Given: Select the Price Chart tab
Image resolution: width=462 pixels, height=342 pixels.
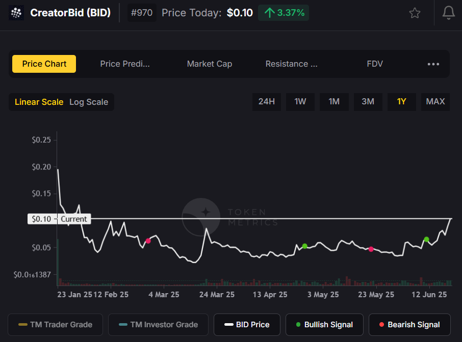Looking at the screenshot, I should tap(44, 64).
